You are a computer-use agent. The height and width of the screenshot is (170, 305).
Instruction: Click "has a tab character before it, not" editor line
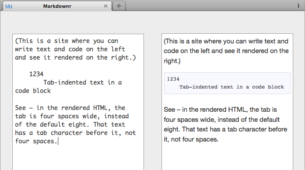pos(75,133)
